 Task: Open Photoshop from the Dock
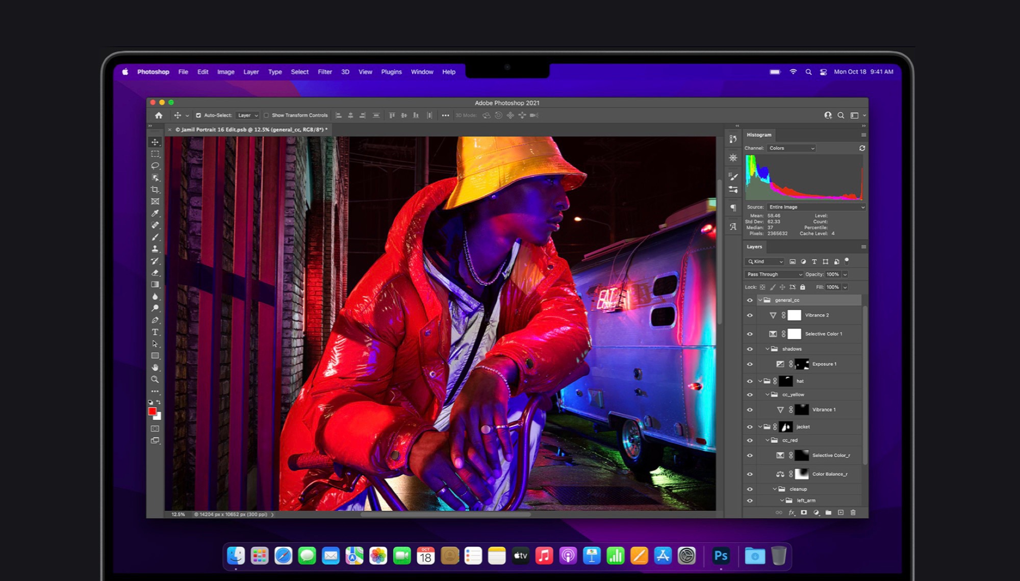(721, 556)
